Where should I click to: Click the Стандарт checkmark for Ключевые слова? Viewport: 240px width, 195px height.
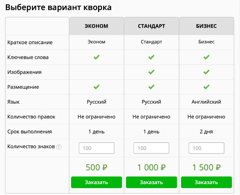tap(152, 57)
